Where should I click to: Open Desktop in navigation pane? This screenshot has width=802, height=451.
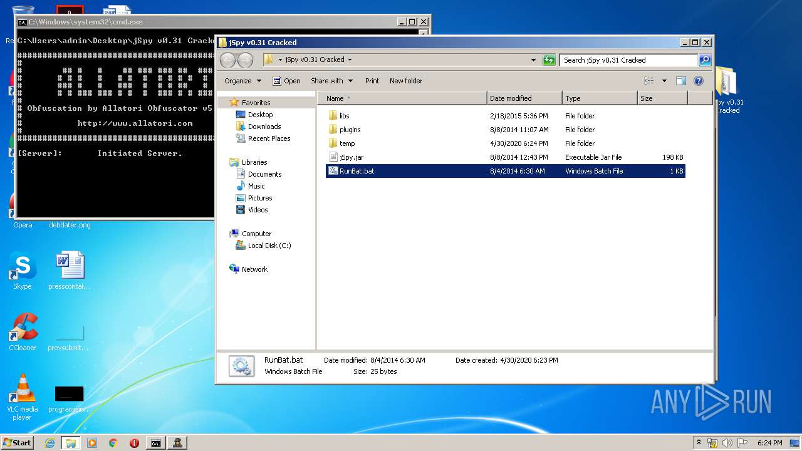point(260,115)
